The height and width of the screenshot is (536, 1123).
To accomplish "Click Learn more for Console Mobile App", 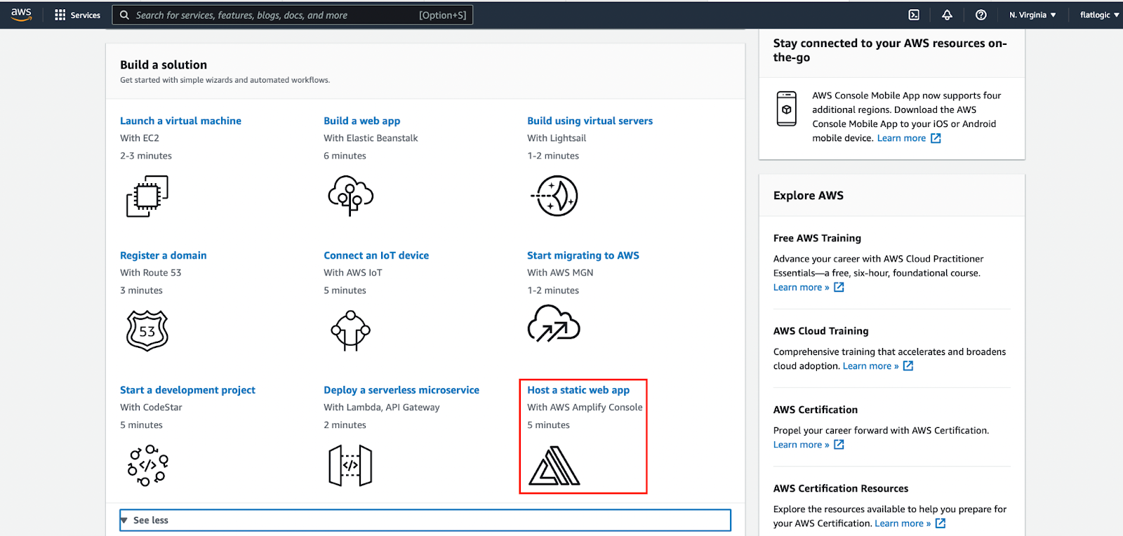I will click(901, 138).
